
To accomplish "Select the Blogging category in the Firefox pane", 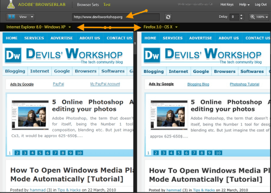I will pos(154,71).
